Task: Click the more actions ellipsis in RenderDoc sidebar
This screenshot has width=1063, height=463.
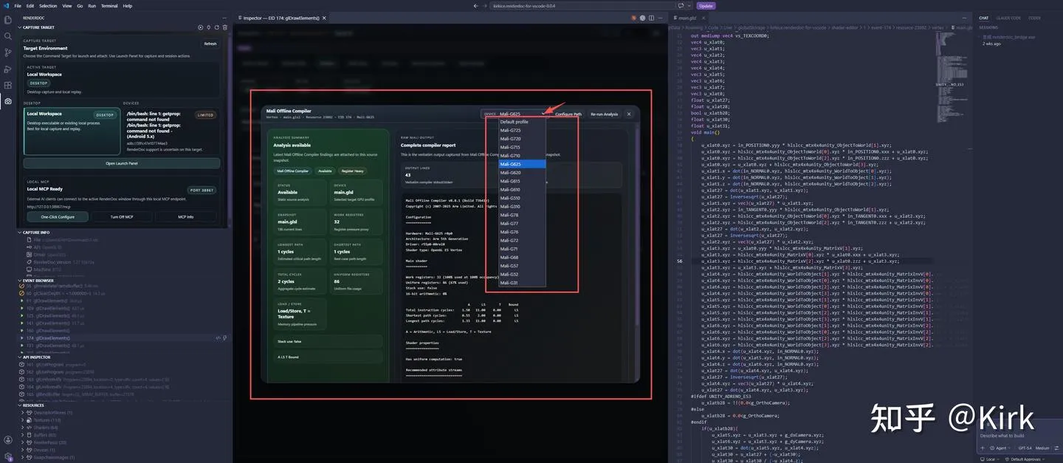Action: pos(224,17)
